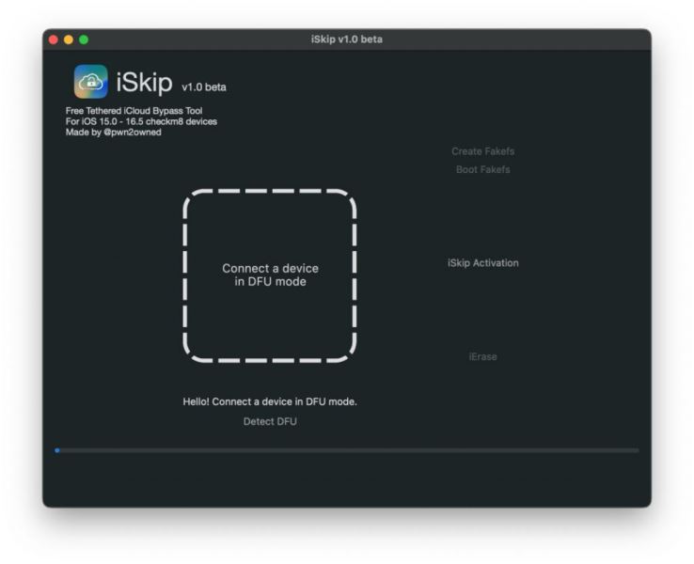Click the iErase button
The image size is (694, 564).
point(482,356)
